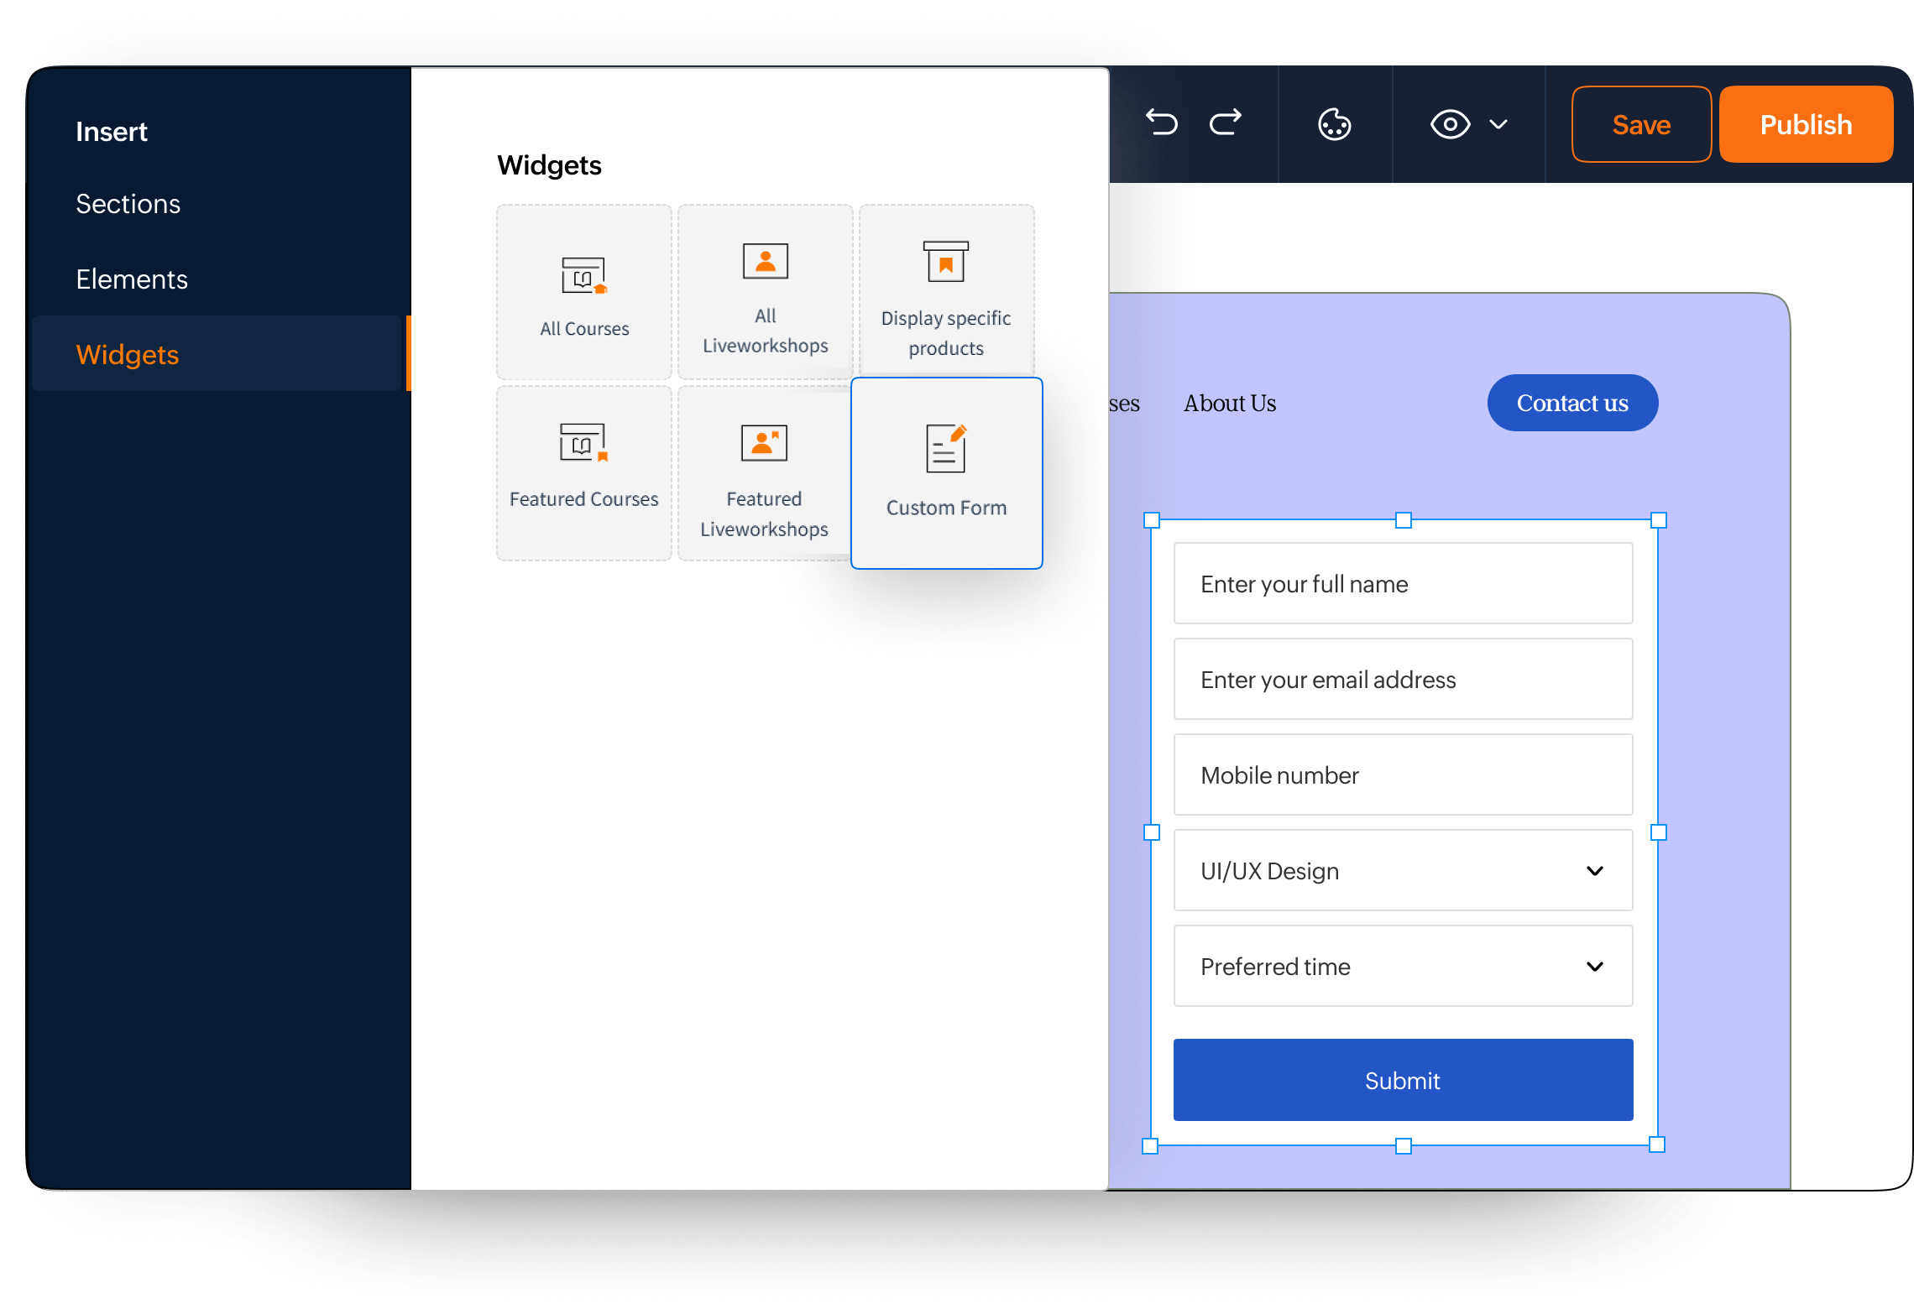
Task: Redo the last action
Action: 1224,123
